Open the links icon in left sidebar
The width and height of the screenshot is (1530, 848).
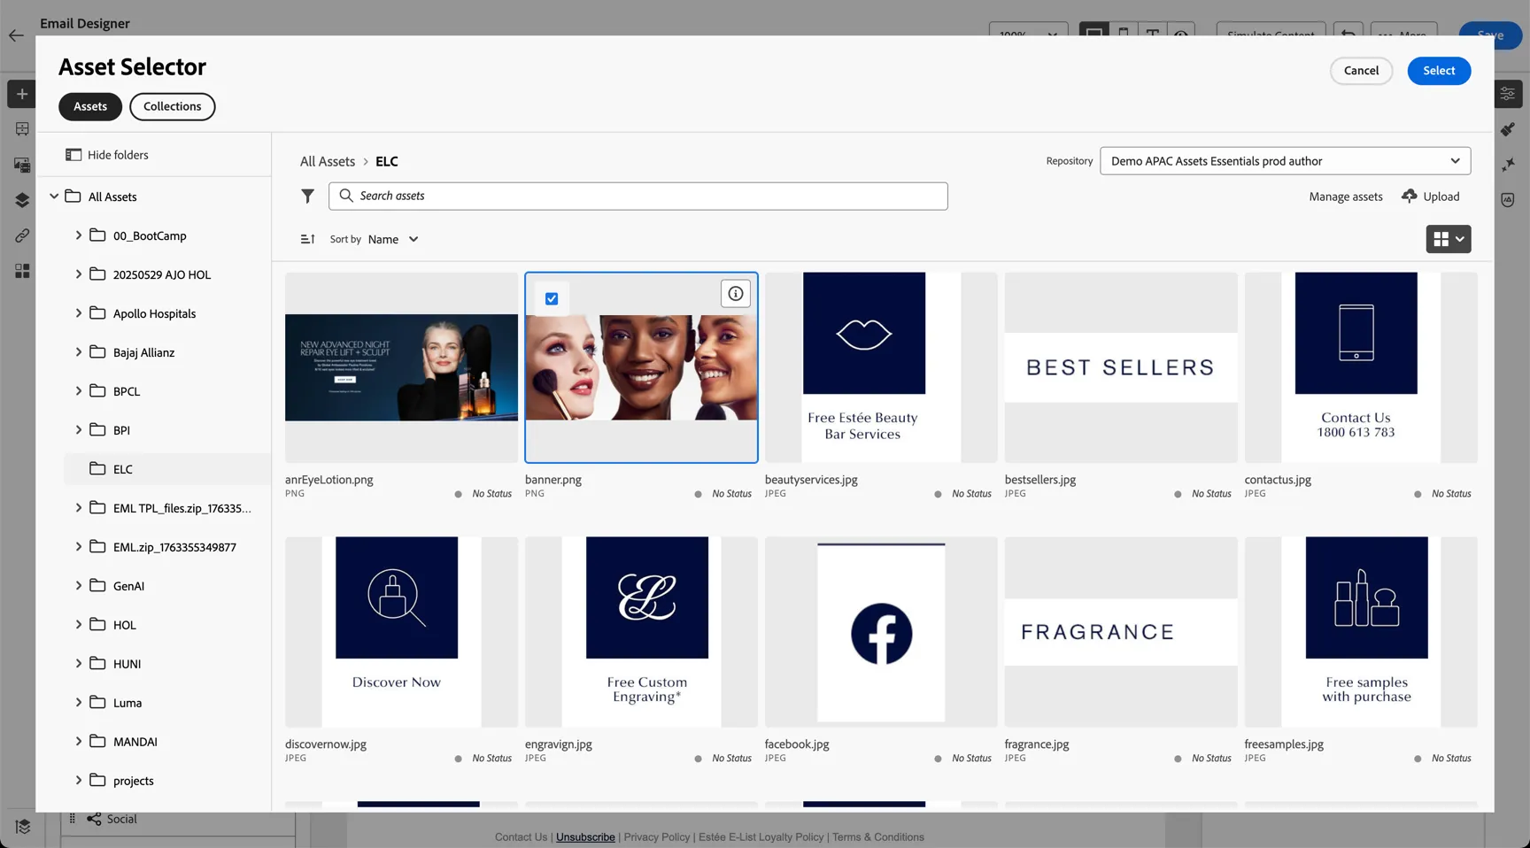[x=22, y=235]
